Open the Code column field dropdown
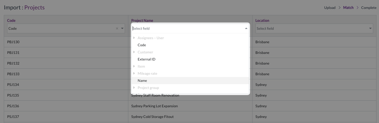The image size is (379, 123). pos(122,28)
